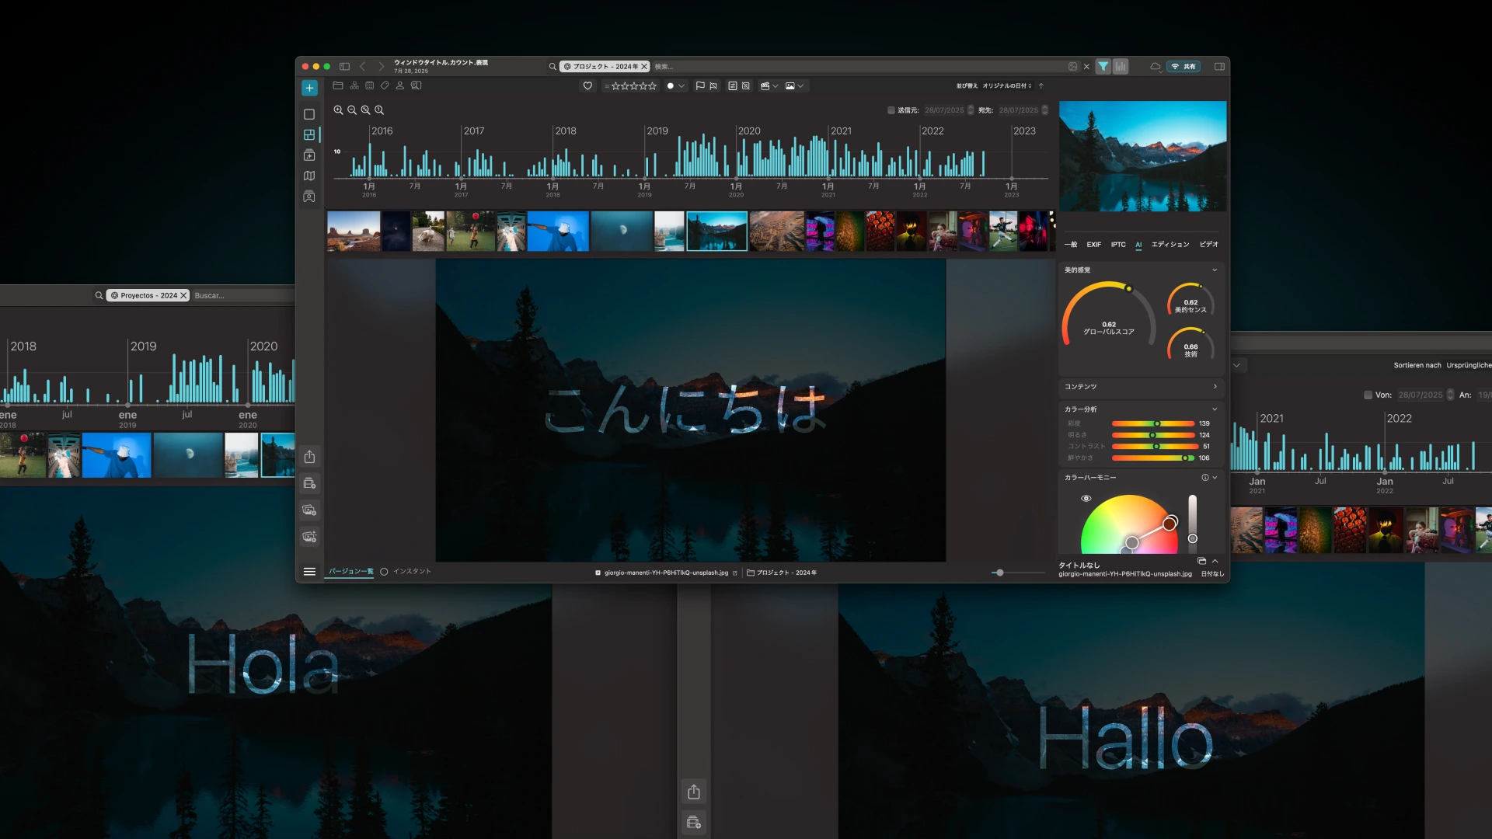Click the zoom to fit magnifier icon

(x=365, y=110)
